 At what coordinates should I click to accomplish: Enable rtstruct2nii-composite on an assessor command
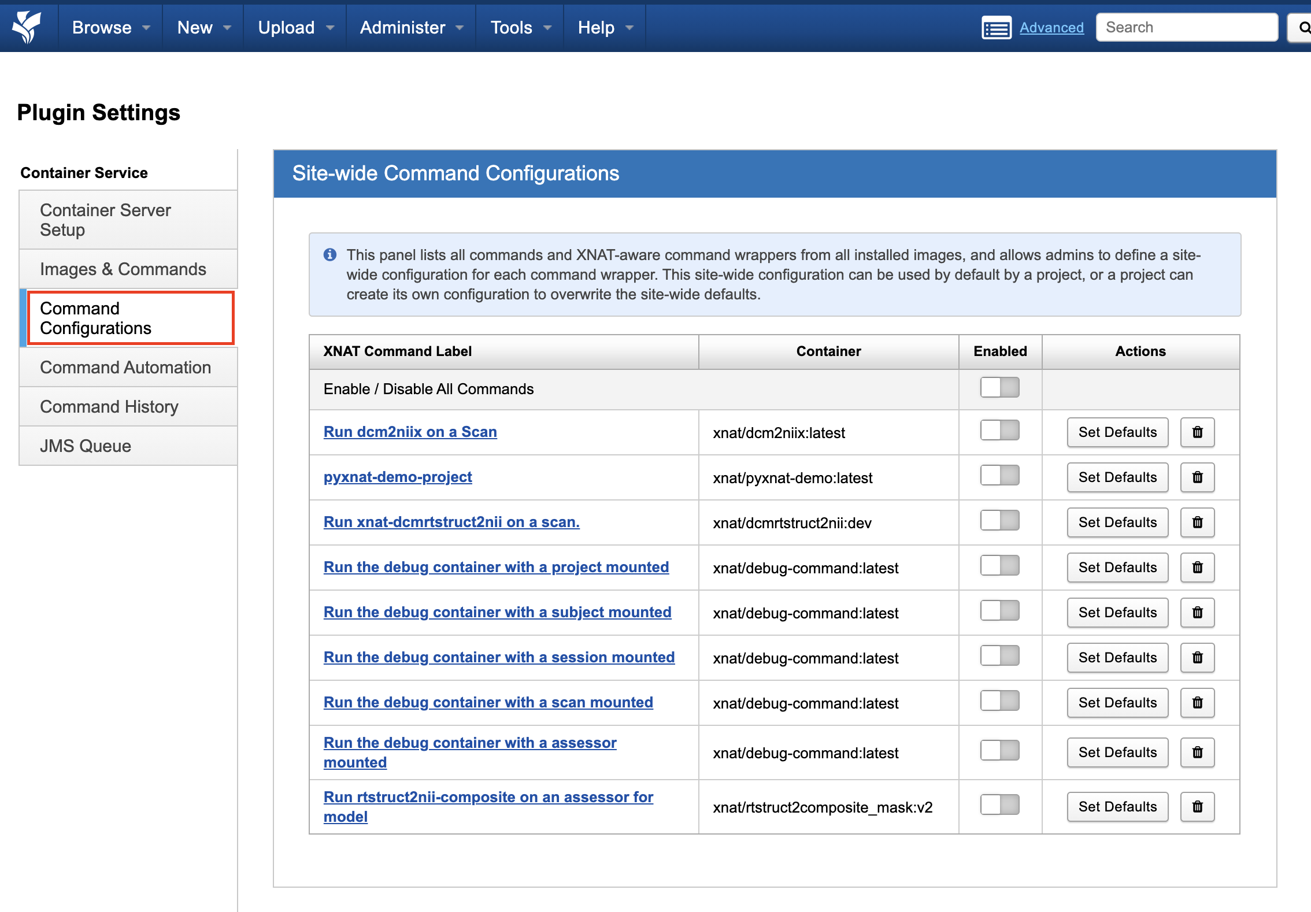click(x=1000, y=805)
